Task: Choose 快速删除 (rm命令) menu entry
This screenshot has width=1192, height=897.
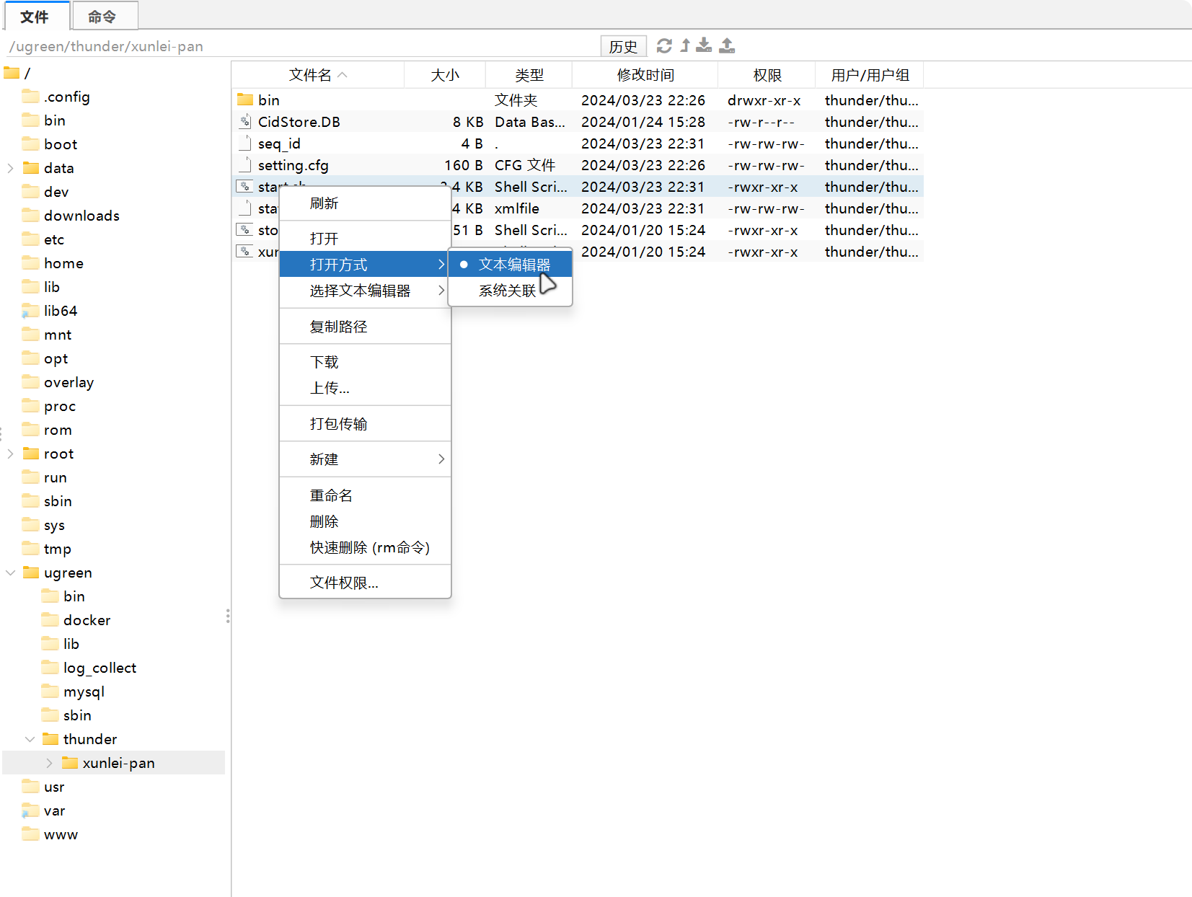Action: click(x=366, y=547)
